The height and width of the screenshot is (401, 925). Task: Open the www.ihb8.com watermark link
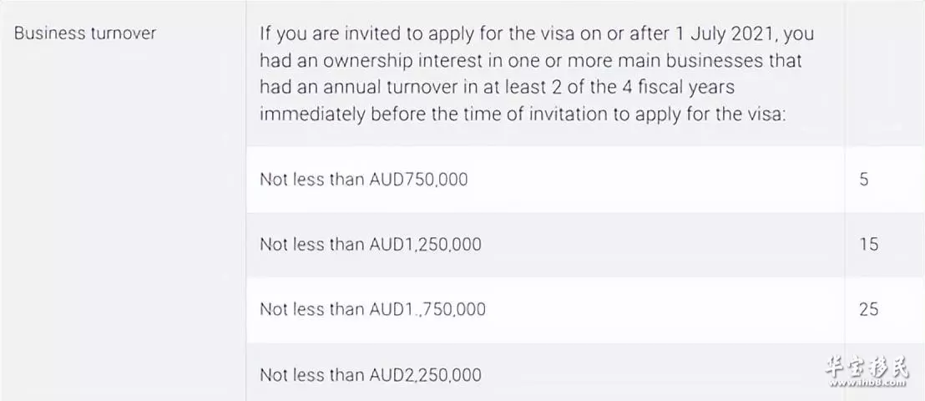click(867, 383)
